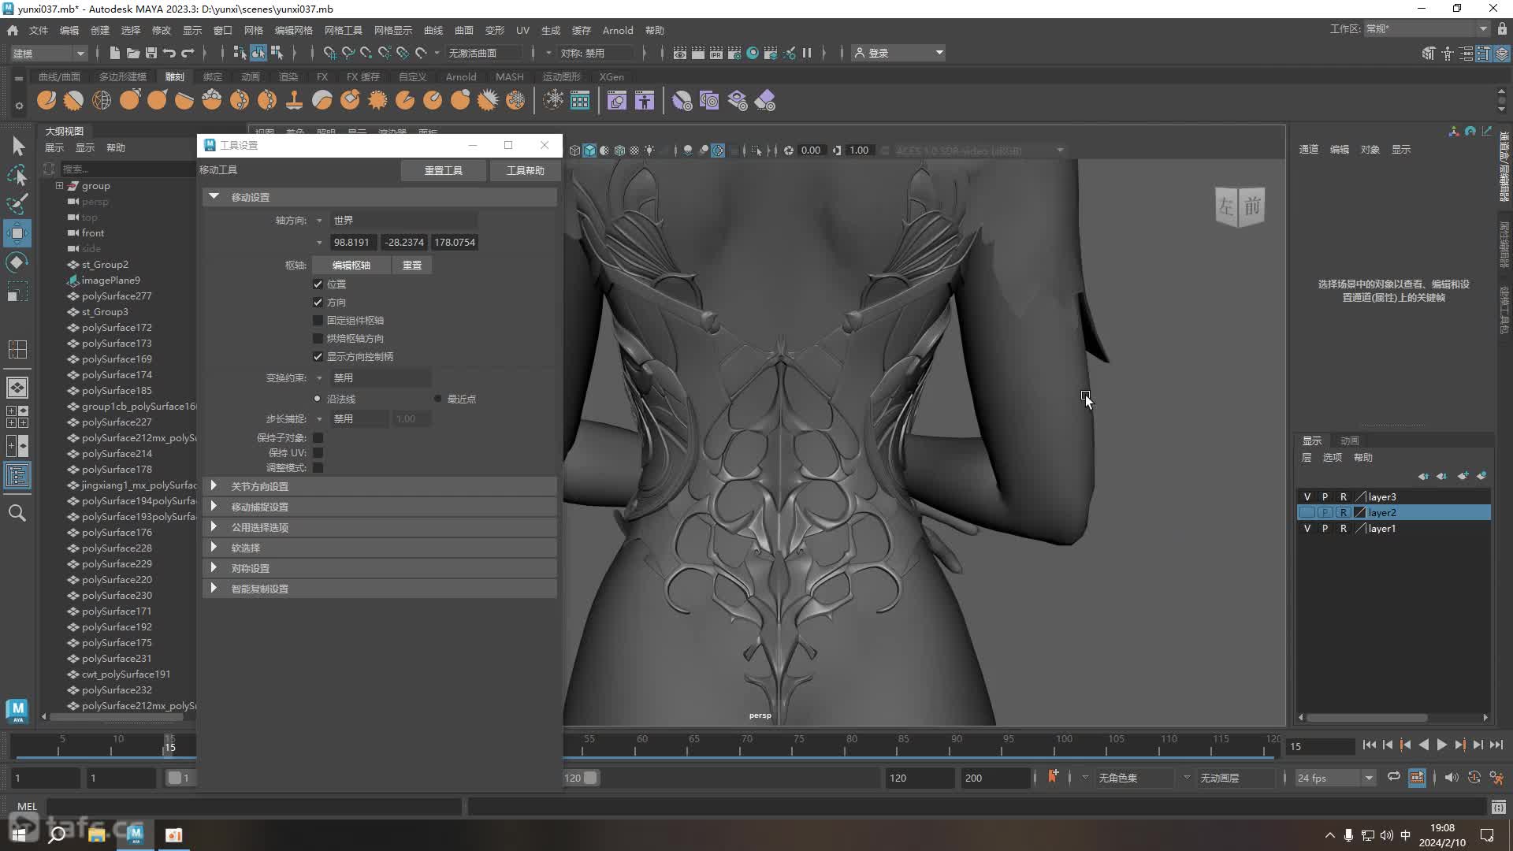This screenshot has width=1513, height=851.
Task: Open Windows Start menu
Action: click(x=19, y=834)
